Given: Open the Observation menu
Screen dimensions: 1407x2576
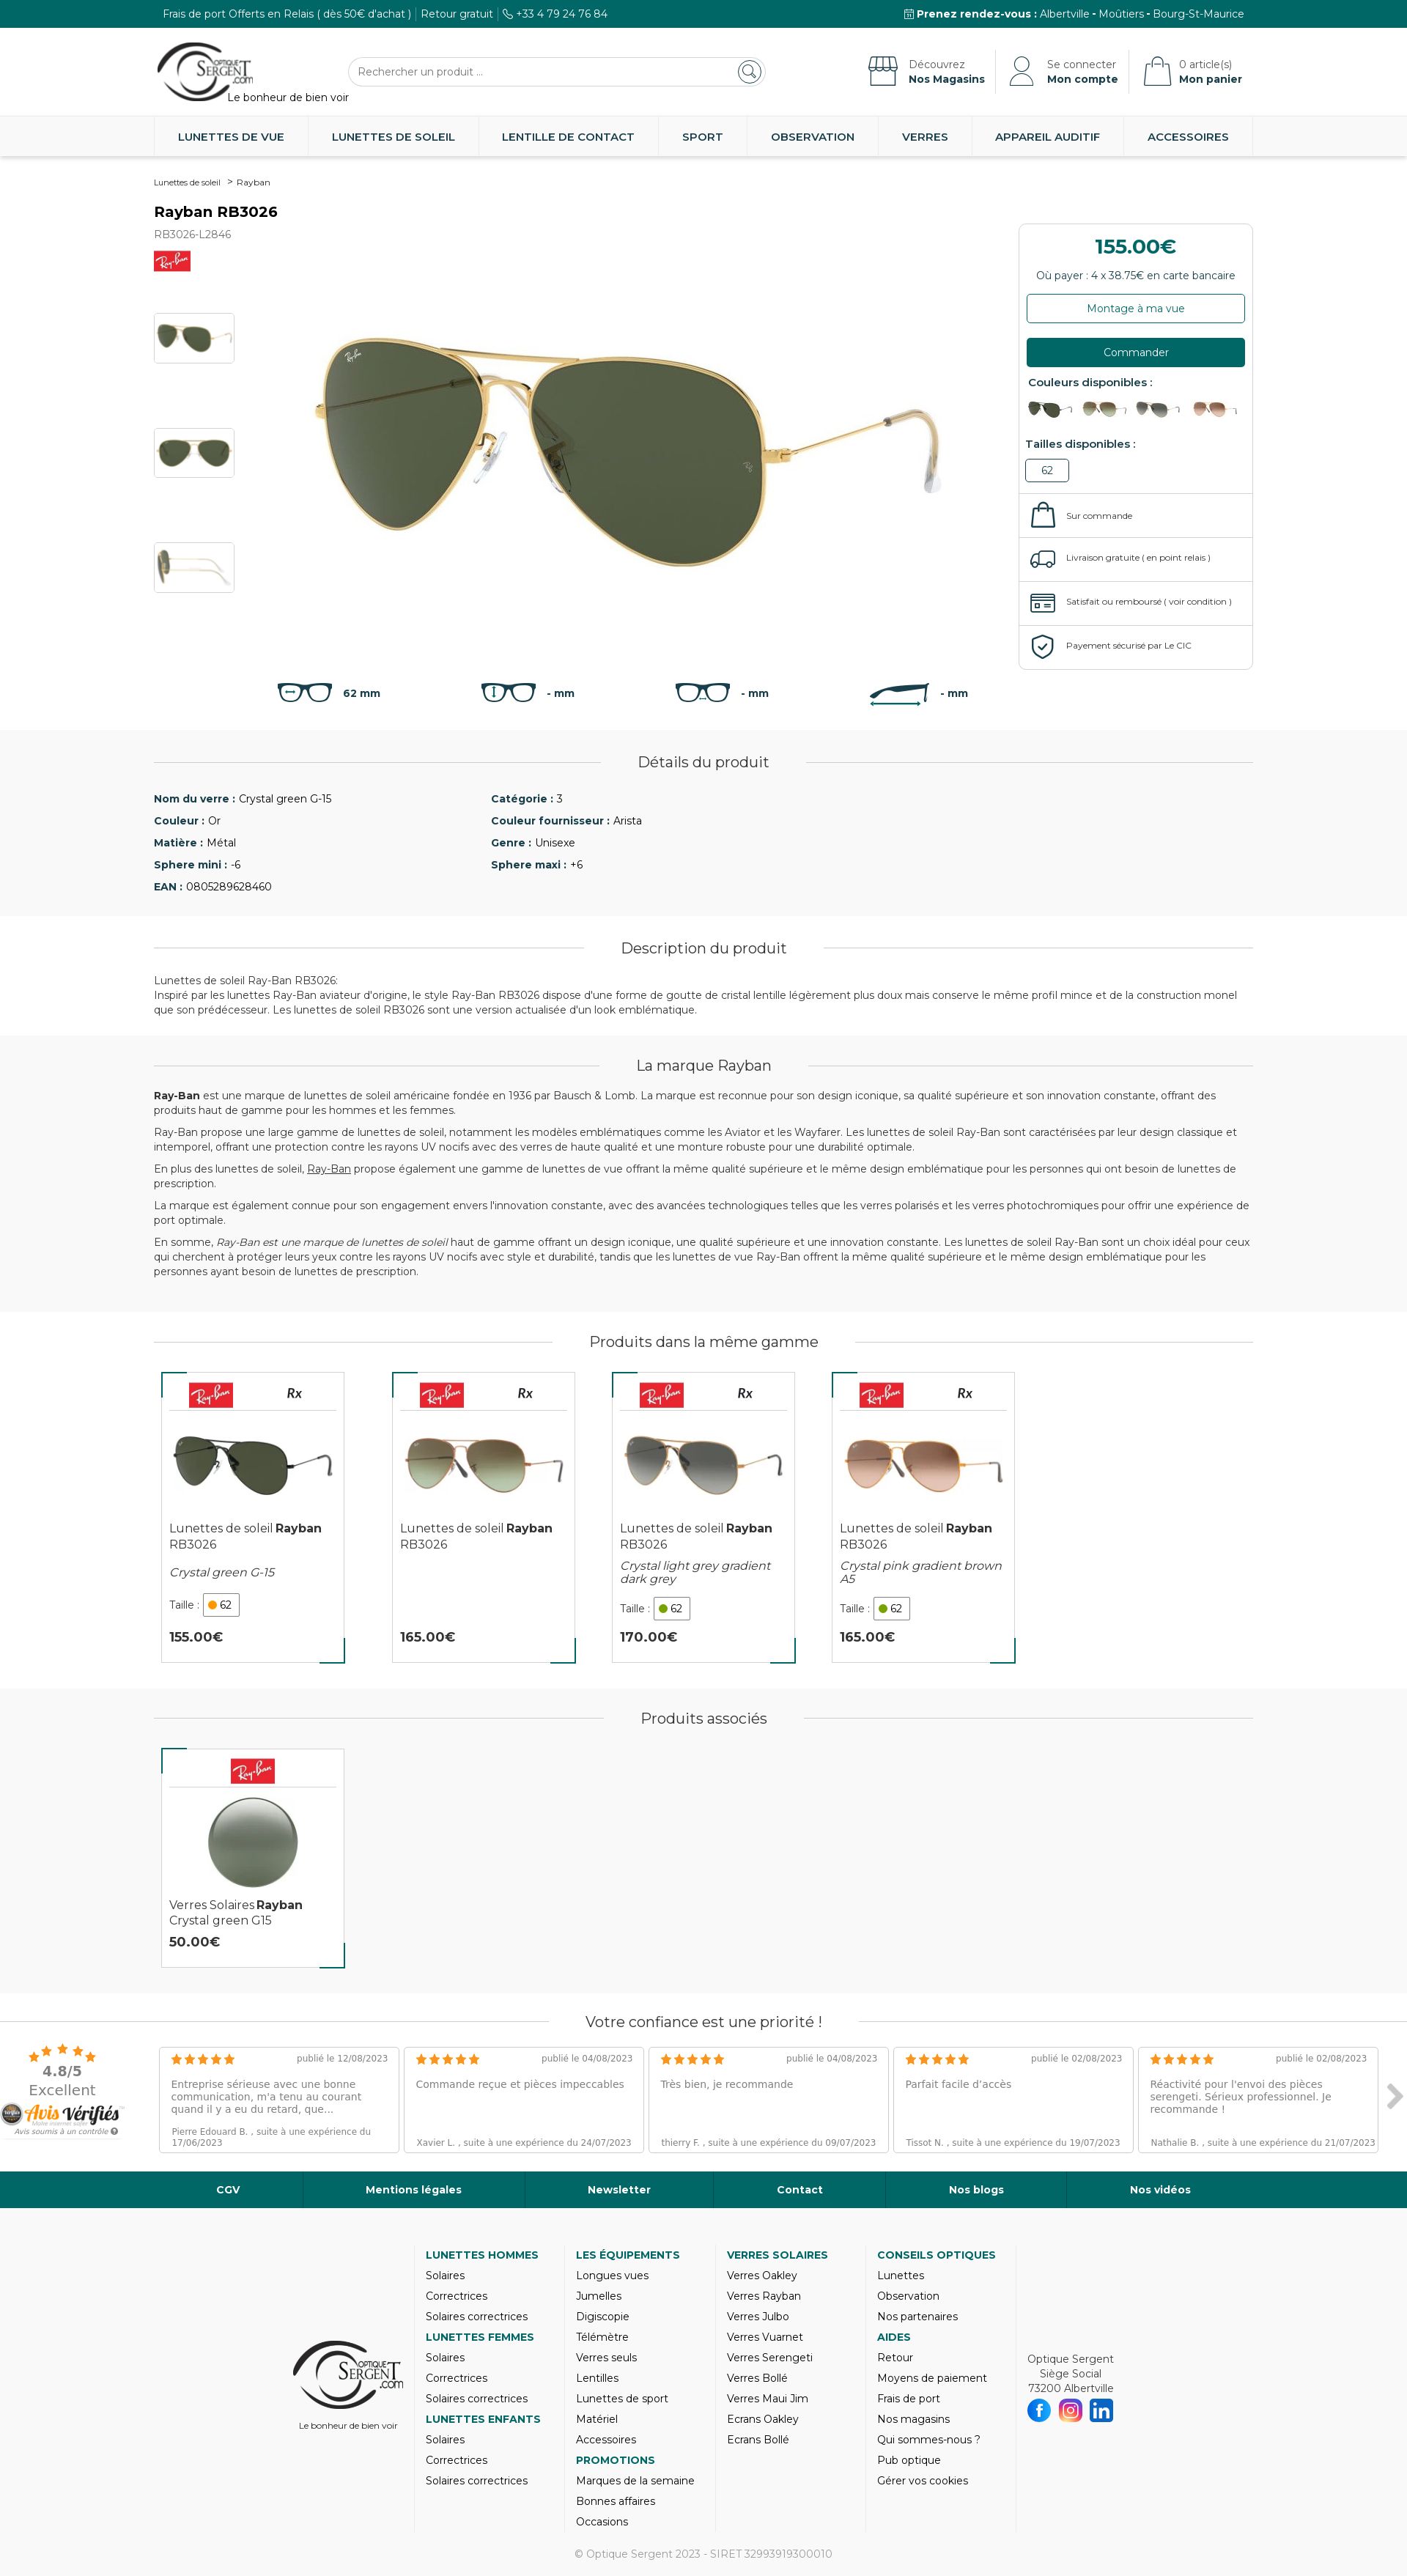Looking at the screenshot, I should coord(813,137).
